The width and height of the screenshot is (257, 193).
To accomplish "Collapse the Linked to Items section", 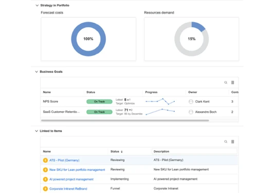I will click(x=36, y=131).
